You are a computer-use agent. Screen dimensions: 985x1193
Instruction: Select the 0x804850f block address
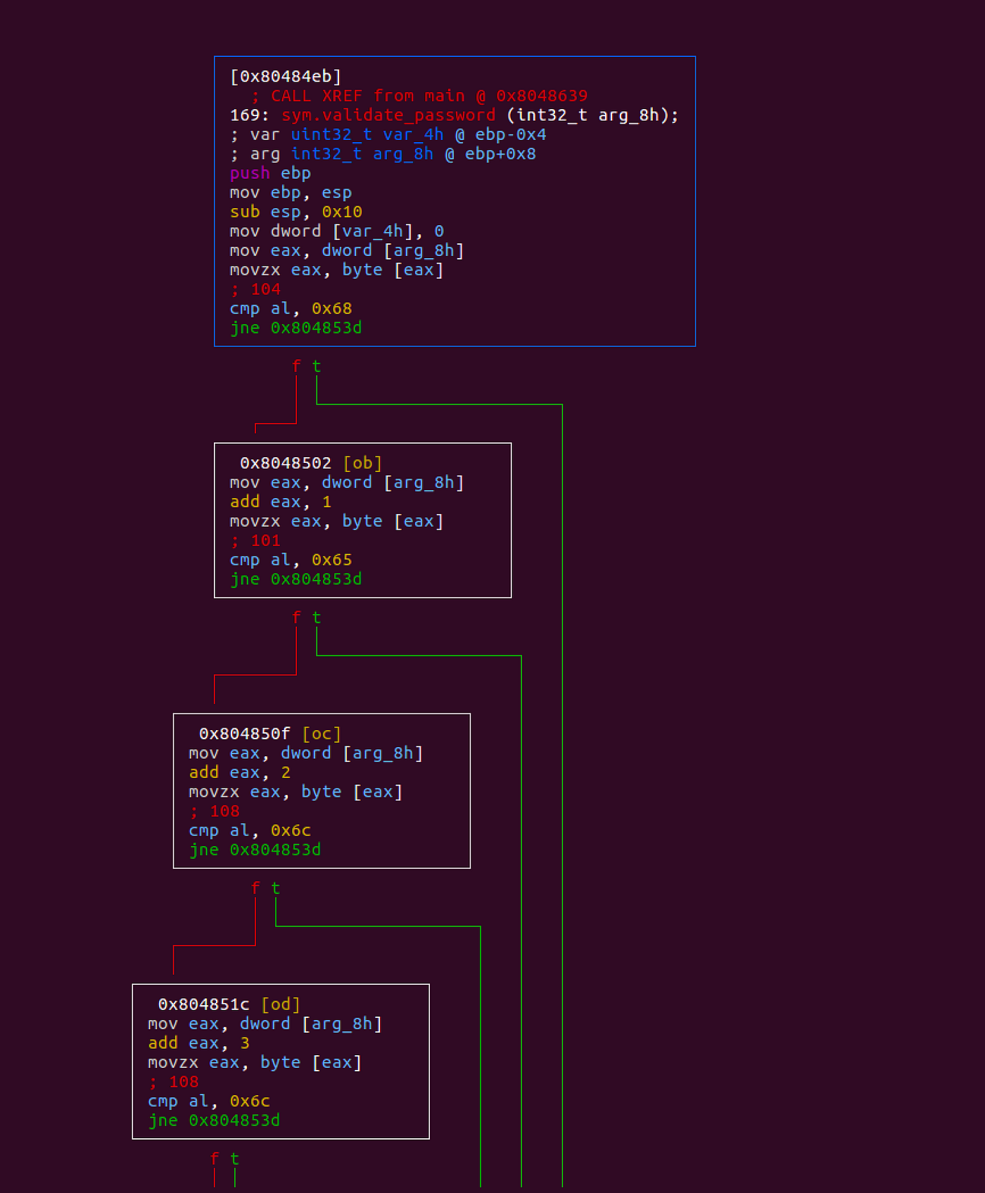(x=244, y=734)
